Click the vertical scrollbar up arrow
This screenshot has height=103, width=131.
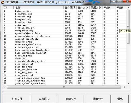(128, 8)
